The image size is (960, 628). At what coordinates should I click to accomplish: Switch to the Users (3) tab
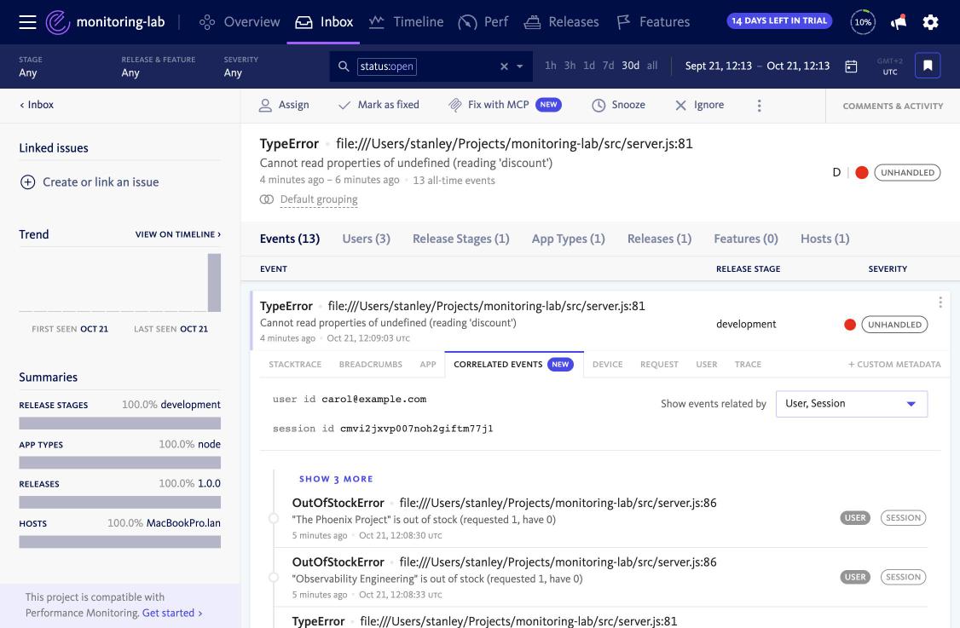(366, 239)
